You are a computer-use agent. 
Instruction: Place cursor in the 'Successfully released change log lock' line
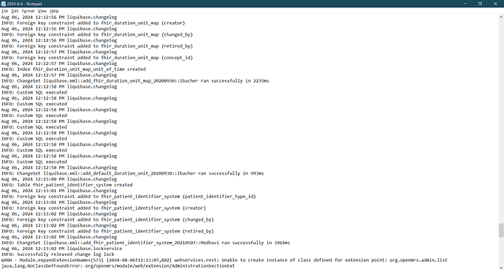[58, 254]
